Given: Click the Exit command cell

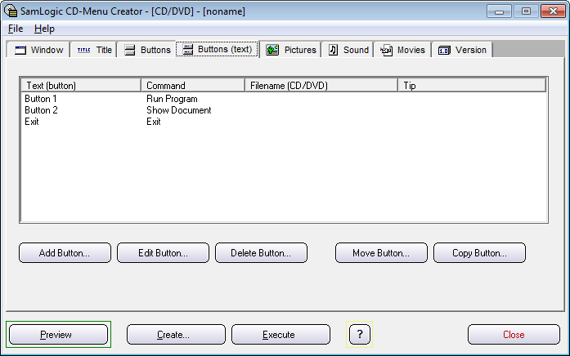Looking at the screenshot, I should click(x=154, y=122).
